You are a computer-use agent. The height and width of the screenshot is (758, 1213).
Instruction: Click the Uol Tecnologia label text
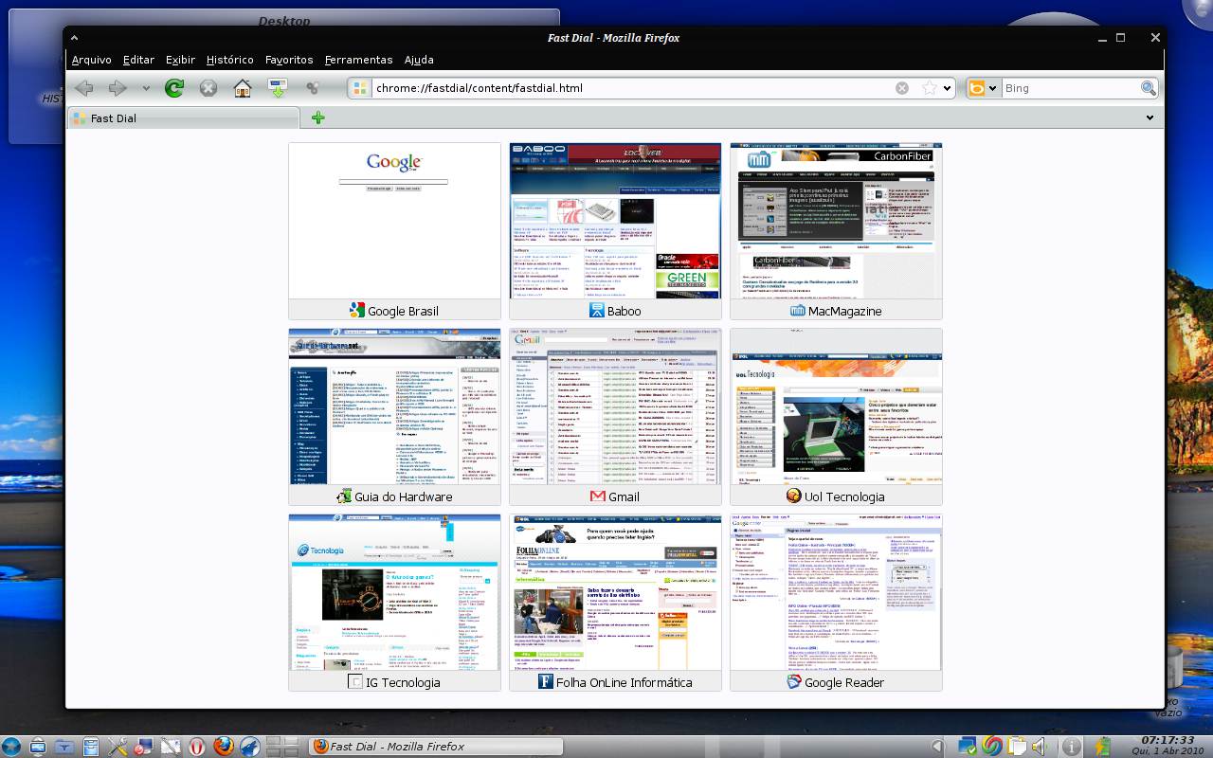[x=844, y=496]
